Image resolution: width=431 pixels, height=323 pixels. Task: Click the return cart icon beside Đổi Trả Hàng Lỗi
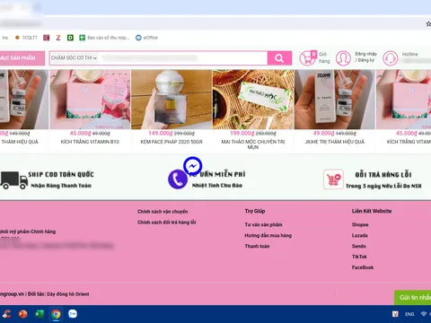coord(333,179)
